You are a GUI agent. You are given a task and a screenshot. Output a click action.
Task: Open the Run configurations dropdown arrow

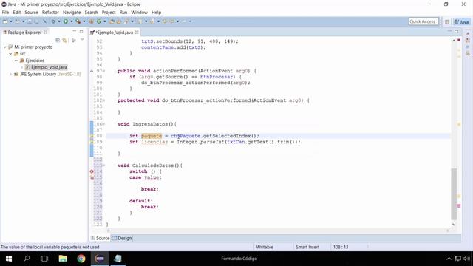(x=72, y=21)
